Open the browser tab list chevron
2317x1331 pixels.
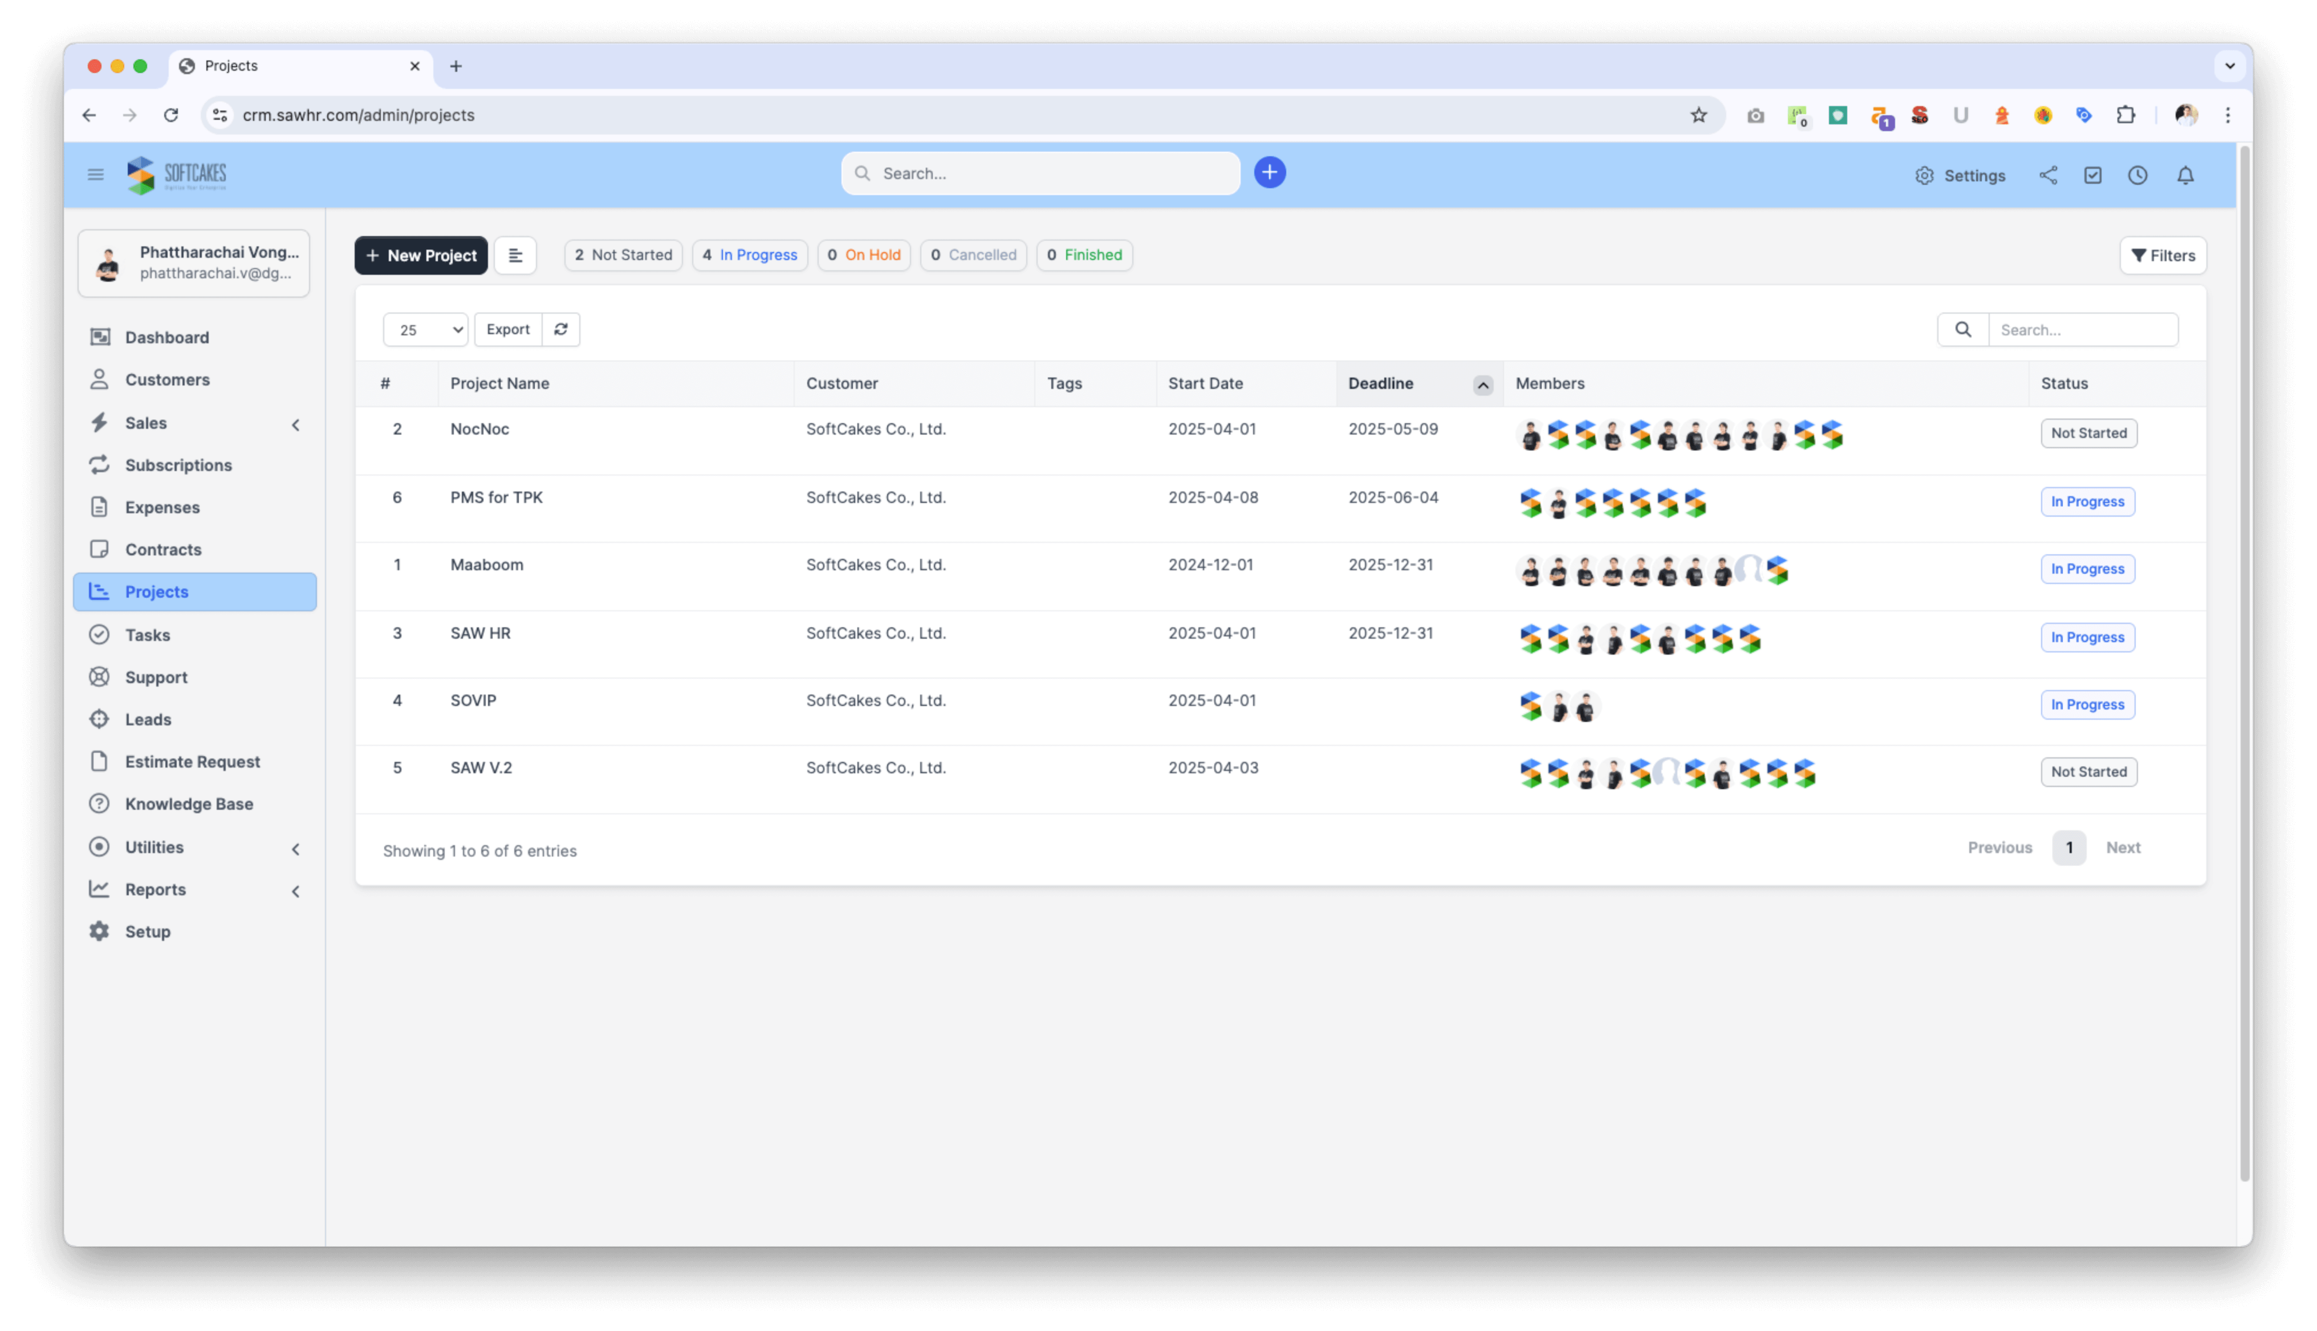point(2229,66)
